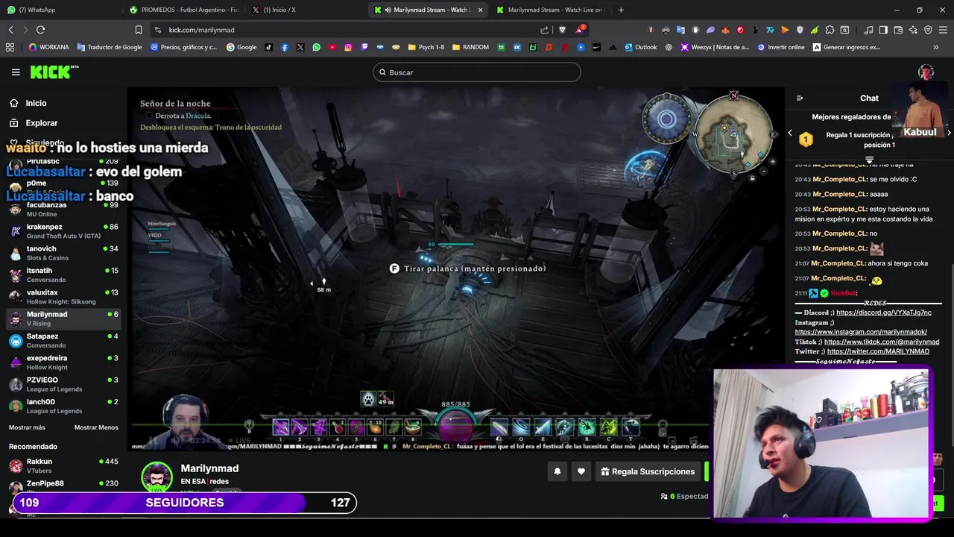The width and height of the screenshot is (954, 537).
Task: Click the user profile avatar top right
Action: click(x=926, y=72)
